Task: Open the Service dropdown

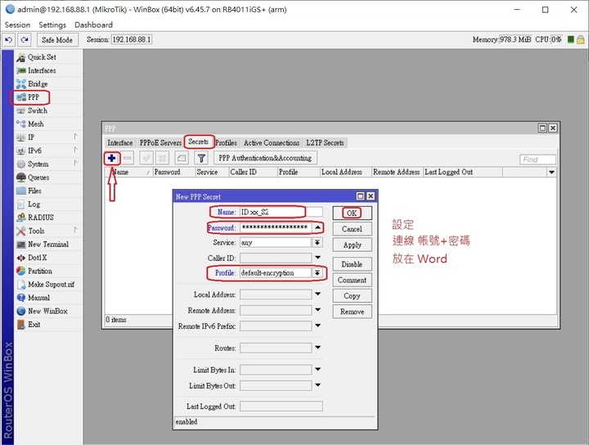Action: pos(317,243)
